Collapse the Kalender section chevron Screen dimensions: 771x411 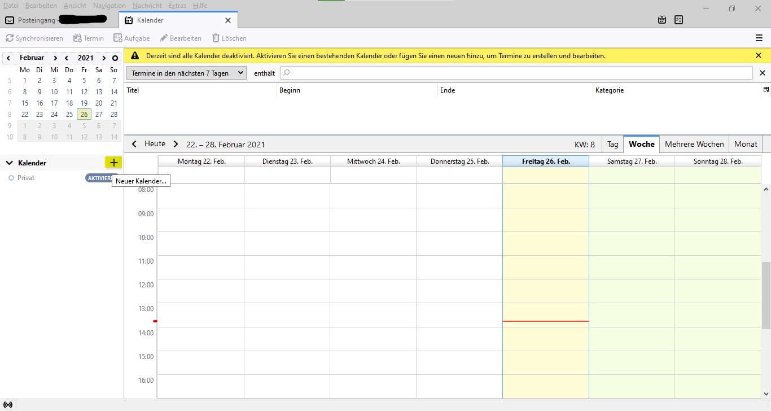tap(8, 163)
